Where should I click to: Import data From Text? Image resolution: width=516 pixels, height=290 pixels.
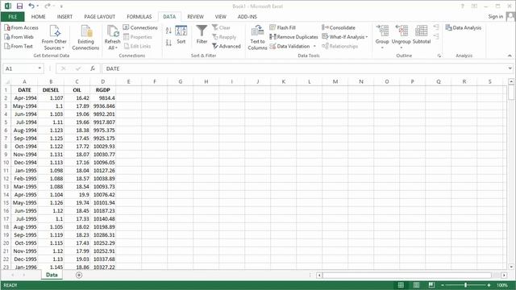[19, 47]
